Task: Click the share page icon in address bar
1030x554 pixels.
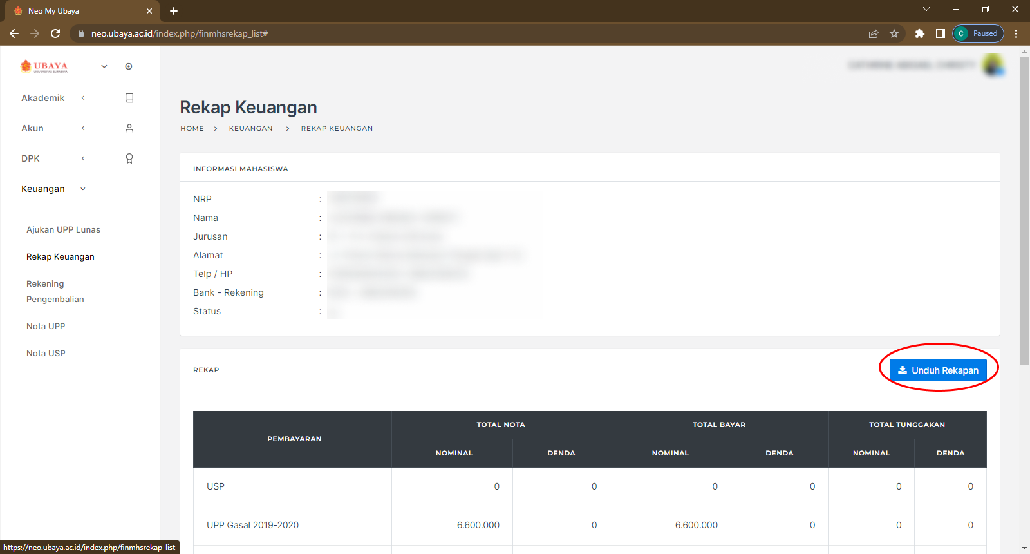Action: 874,33
